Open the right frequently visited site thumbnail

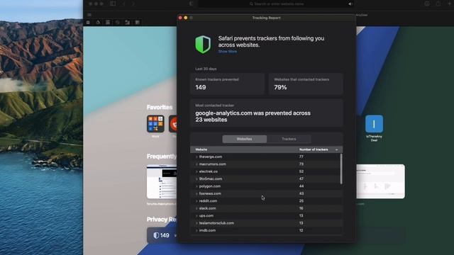pyautogui.click(x=380, y=181)
